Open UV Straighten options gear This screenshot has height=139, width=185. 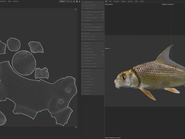pyautogui.click(x=103, y=52)
